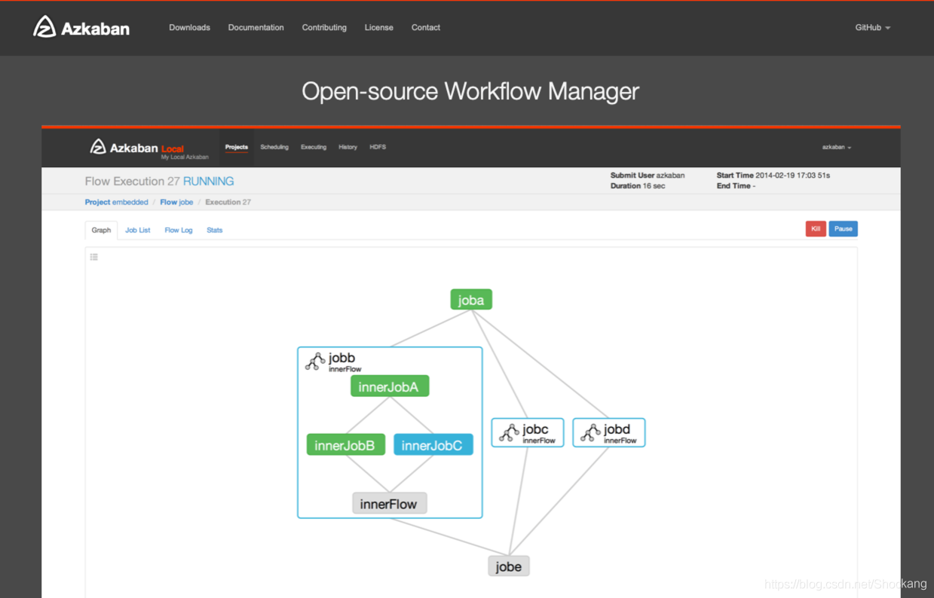The image size is (934, 598).
Task: Open the History section
Action: [348, 147]
